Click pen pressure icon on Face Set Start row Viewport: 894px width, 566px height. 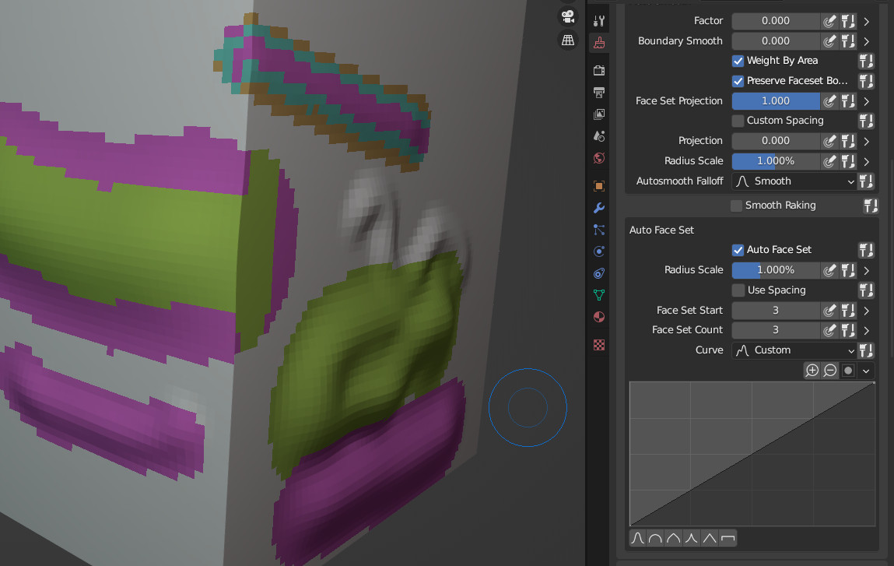pyautogui.click(x=829, y=311)
